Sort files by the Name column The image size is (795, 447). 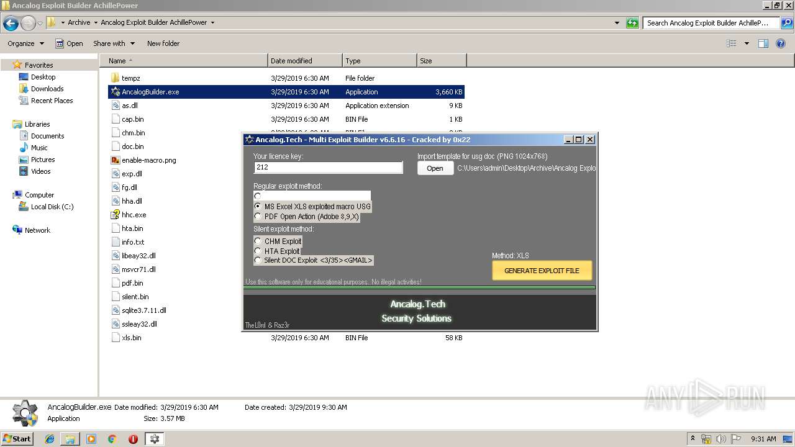coord(184,61)
